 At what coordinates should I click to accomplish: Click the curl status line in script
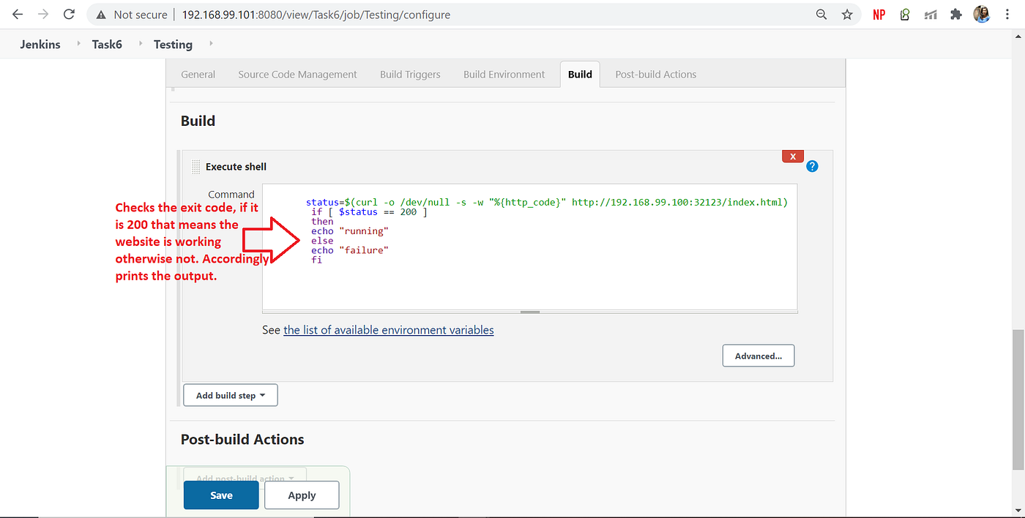(546, 202)
